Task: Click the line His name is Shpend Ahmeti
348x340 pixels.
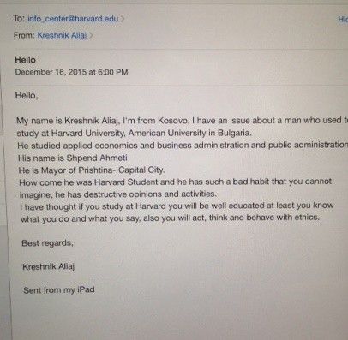Action: [73, 158]
